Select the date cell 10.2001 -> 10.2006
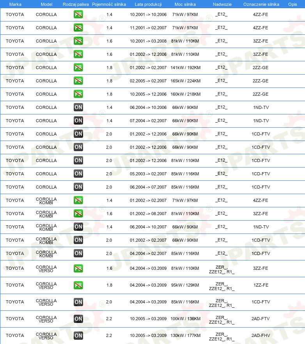The image size is (305, 344). pos(148,14)
